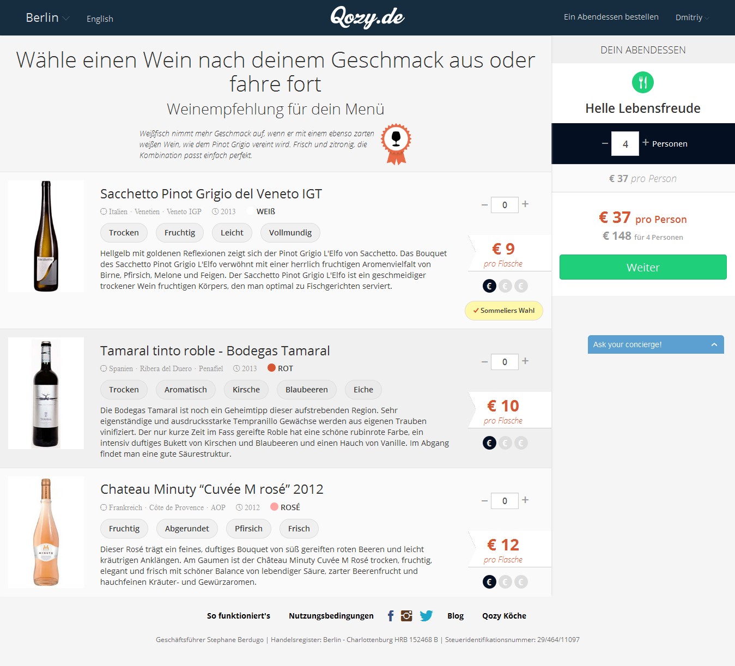Click the red ROT color dot
The width and height of the screenshot is (735, 666).
point(271,368)
